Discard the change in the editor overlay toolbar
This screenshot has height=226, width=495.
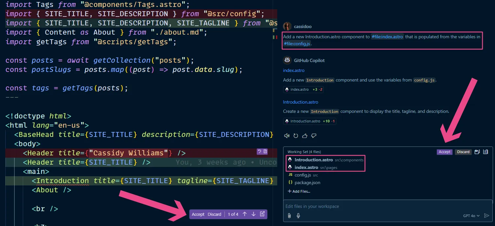(214, 214)
